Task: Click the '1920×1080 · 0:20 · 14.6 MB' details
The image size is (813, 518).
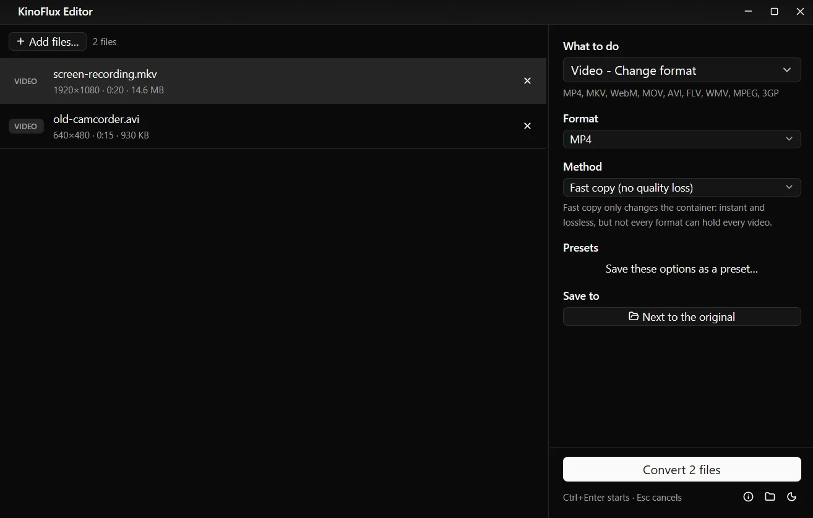Action: pos(108,90)
